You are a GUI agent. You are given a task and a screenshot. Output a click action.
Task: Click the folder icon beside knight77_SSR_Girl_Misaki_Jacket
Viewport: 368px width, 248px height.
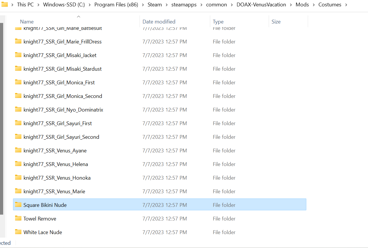(x=18, y=55)
